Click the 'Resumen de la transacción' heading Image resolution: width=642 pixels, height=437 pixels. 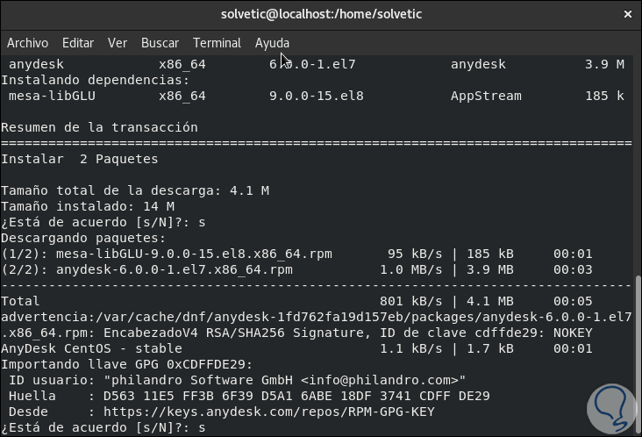coord(99,127)
